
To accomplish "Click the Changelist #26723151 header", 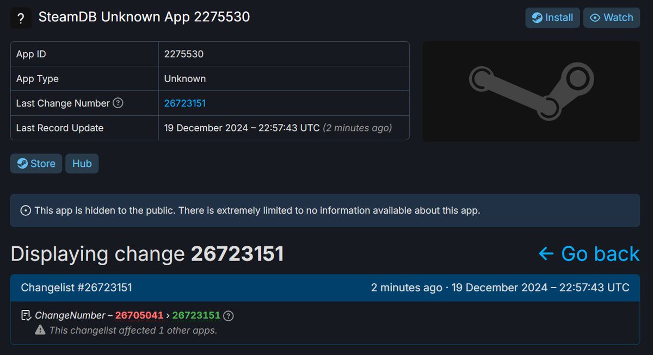I will click(77, 288).
